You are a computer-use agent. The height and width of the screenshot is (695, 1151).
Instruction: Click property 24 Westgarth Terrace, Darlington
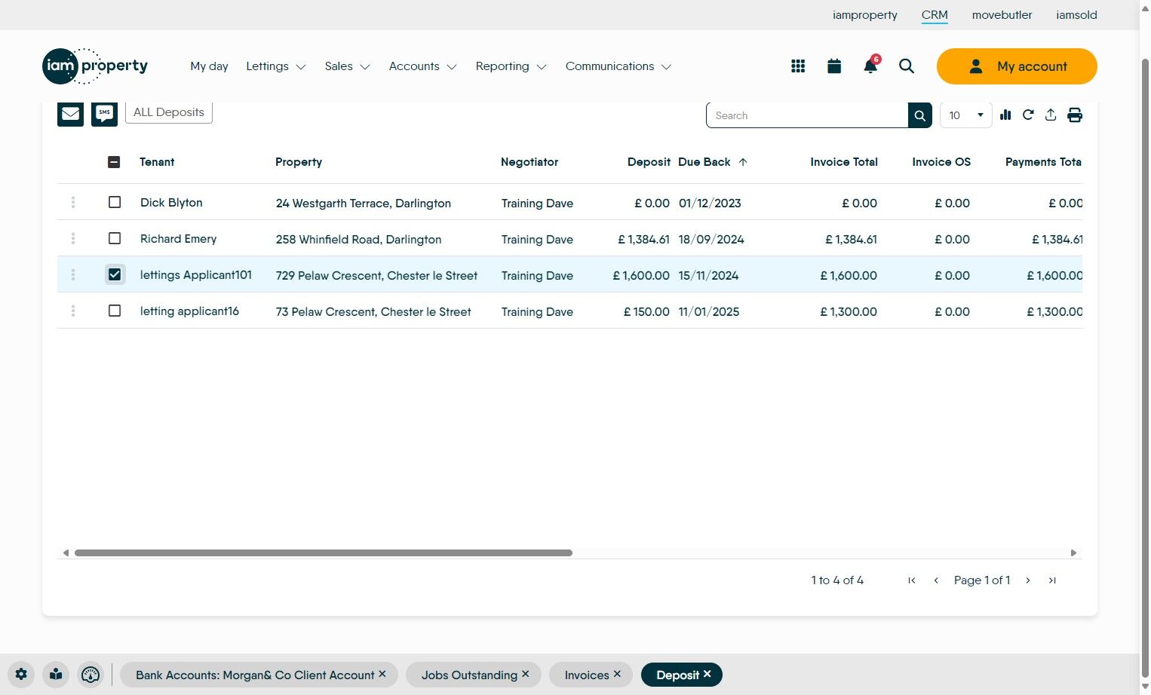[x=364, y=204]
